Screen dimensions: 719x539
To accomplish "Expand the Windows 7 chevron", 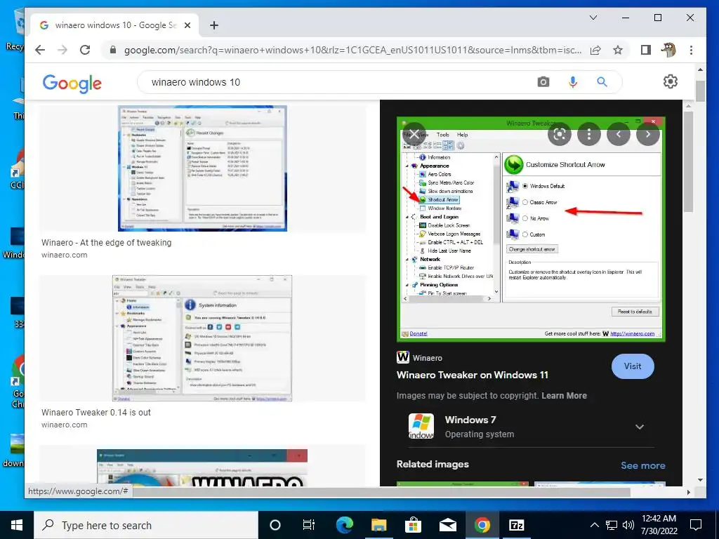I will [x=639, y=427].
